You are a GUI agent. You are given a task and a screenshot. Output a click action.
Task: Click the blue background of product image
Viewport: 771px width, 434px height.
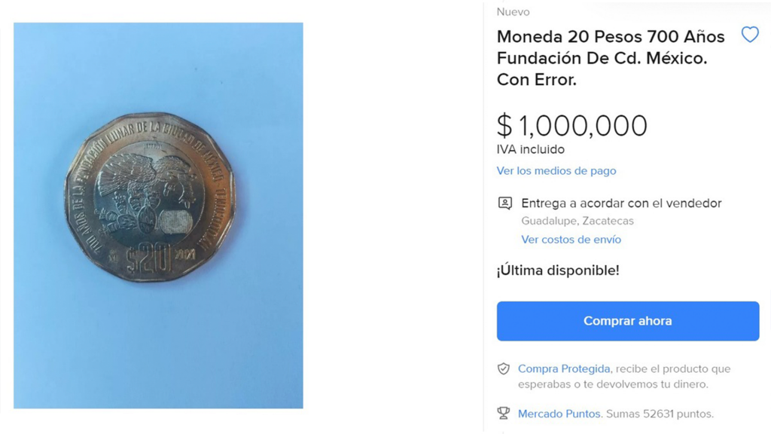157,344
